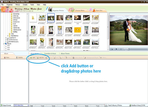This screenshot has width=148, height=107.
Task: Select the travel folder
Action: [x=14, y=24]
